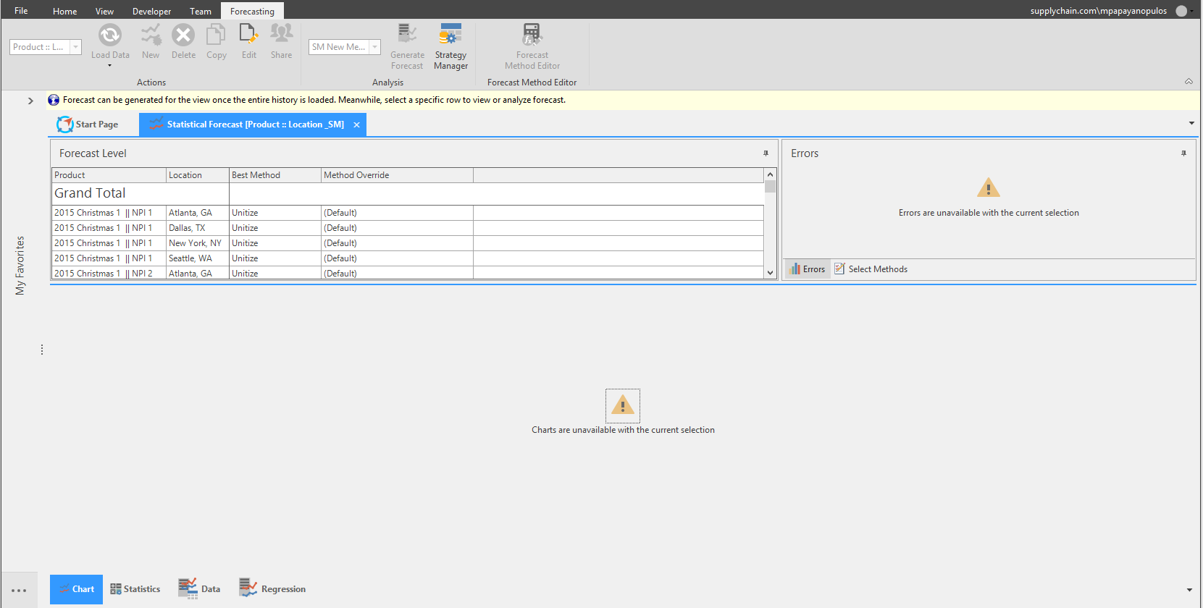Switch to the Regression view tab
Image resolution: width=1203 pixels, height=608 pixels.
[272, 589]
